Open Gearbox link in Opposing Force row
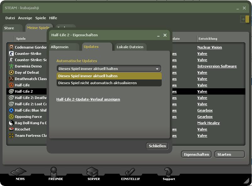The height and width of the screenshot is (186, 252). [x=205, y=117]
